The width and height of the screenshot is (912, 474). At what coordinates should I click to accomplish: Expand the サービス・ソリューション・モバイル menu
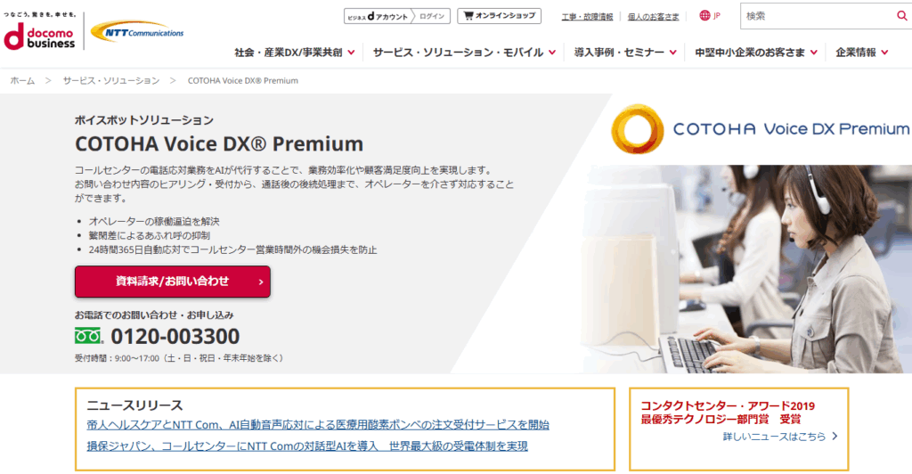click(x=464, y=53)
